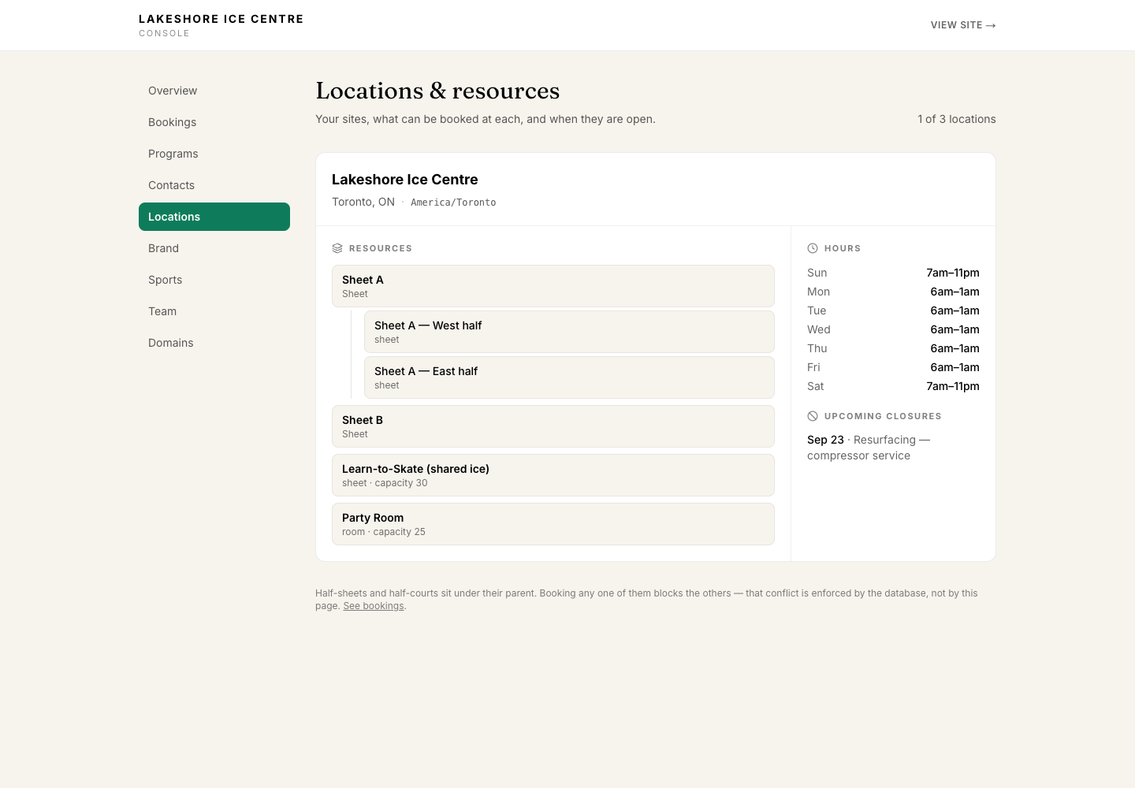The width and height of the screenshot is (1135, 788).
Task: Go to Overview in the sidebar
Action: 214,91
